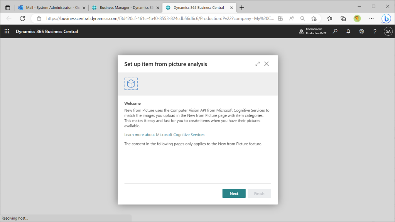Click the Read aloud icon
The width and height of the screenshot is (395, 222).
pyautogui.click(x=292, y=18)
